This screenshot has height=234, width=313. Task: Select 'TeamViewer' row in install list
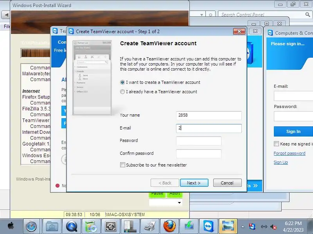click(x=36, y=121)
